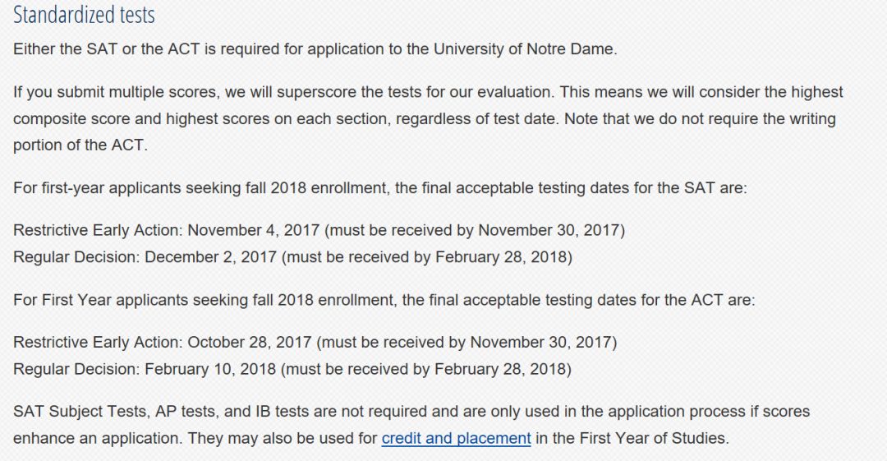
Task: Click the line introducing final ACT testing dates
Action: pos(384,300)
